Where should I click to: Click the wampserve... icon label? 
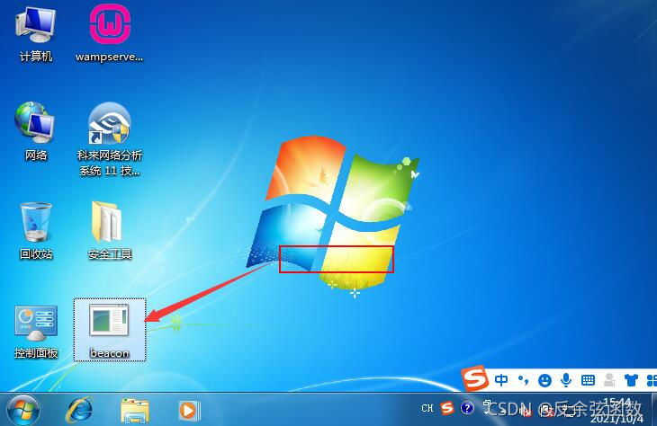(110, 57)
